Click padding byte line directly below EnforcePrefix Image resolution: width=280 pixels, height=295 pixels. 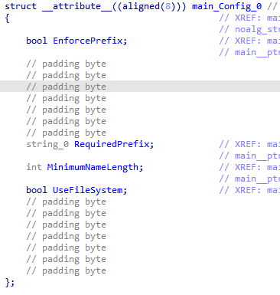tap(66, 64)
